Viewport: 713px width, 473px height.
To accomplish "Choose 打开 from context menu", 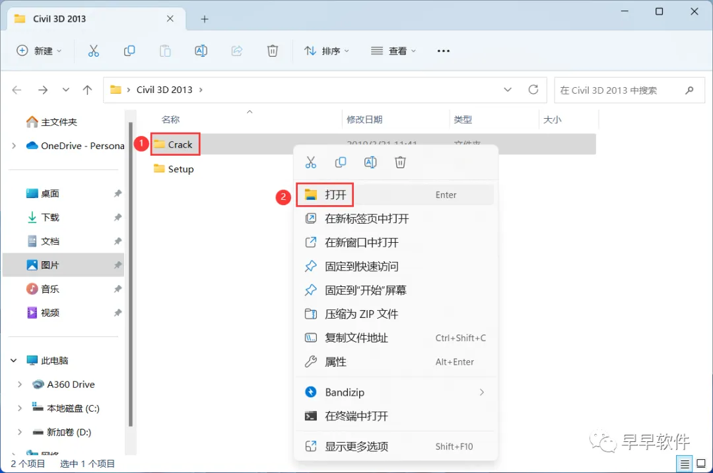I will [x=395, y=195].
